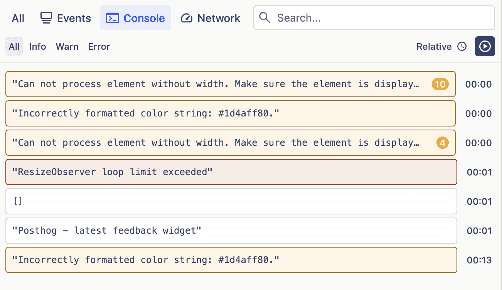Image resolution: width=502 pixels, height=290 pixels.
Task: Select the All log level filter
Action: (14, 47)
